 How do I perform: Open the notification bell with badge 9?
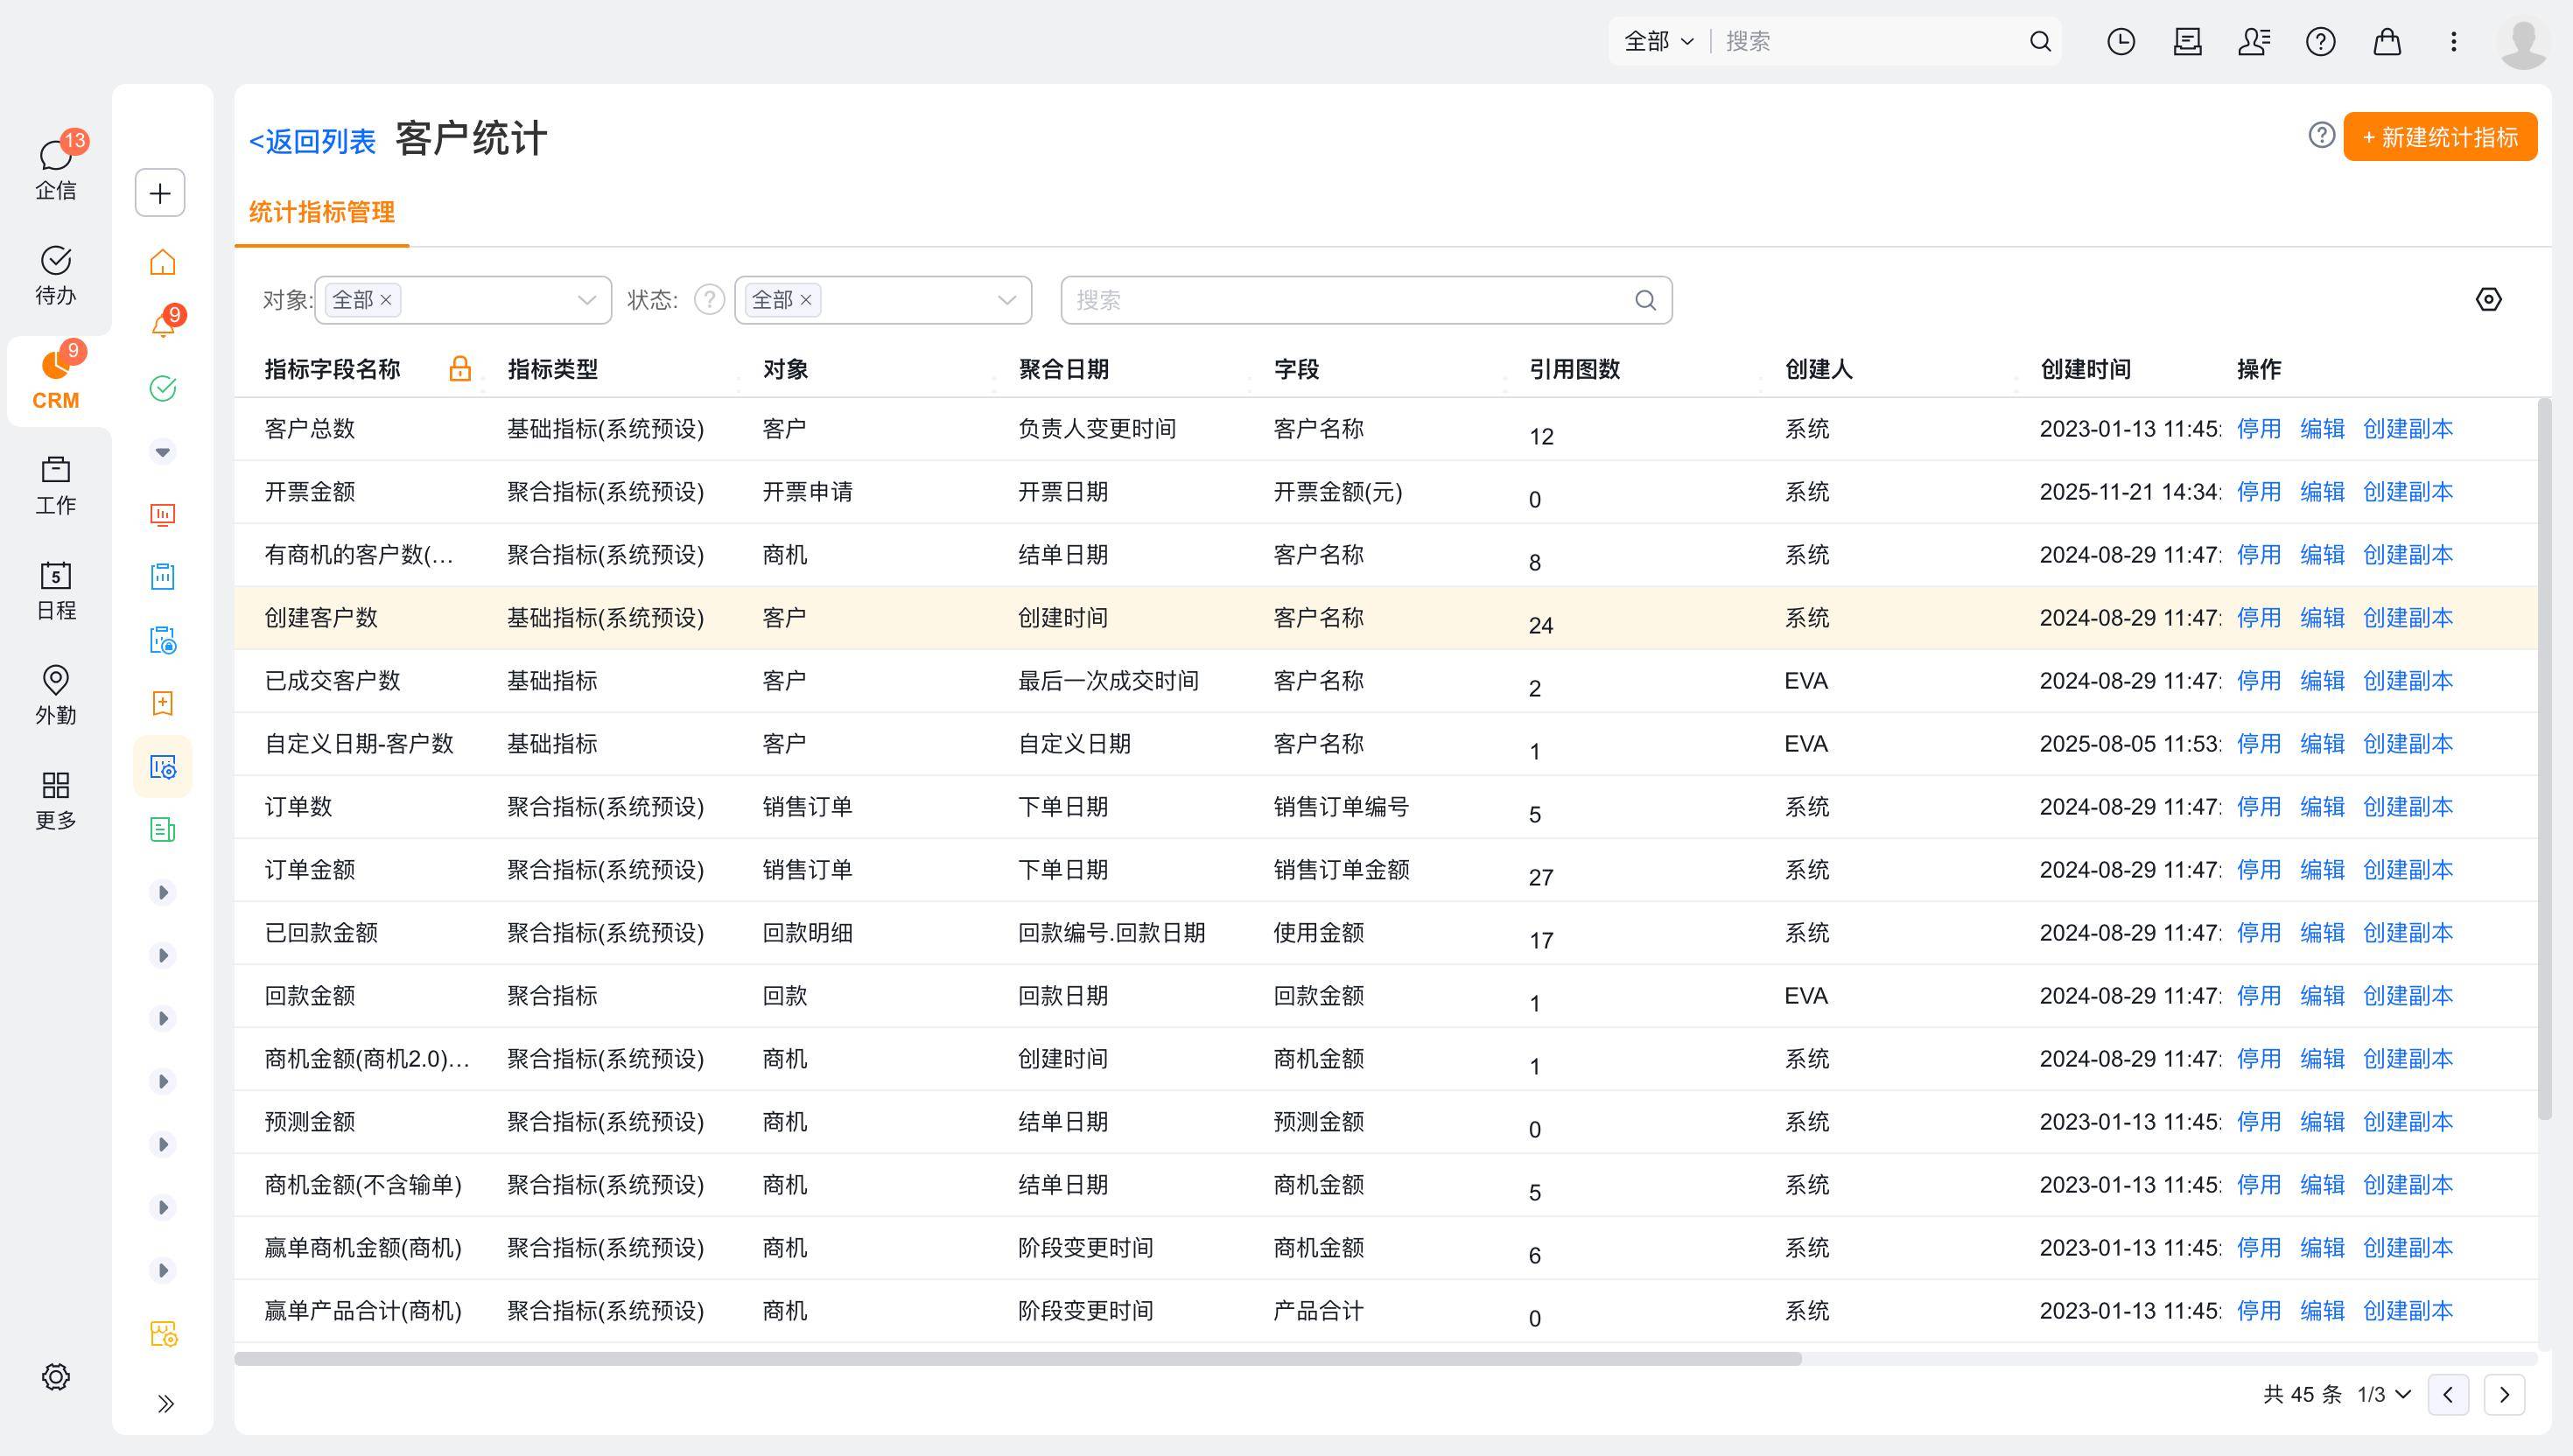[164, 324]
